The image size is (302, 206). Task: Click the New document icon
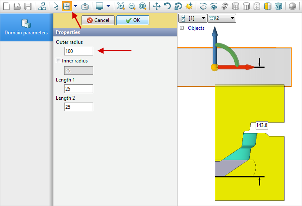tap(6, 6)
